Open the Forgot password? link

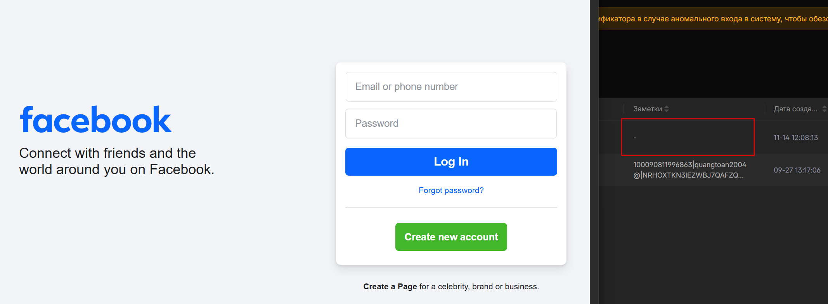click(x=451, y=190)
